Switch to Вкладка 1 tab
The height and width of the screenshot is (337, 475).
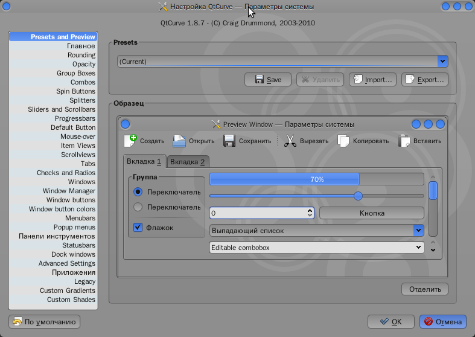144,161
